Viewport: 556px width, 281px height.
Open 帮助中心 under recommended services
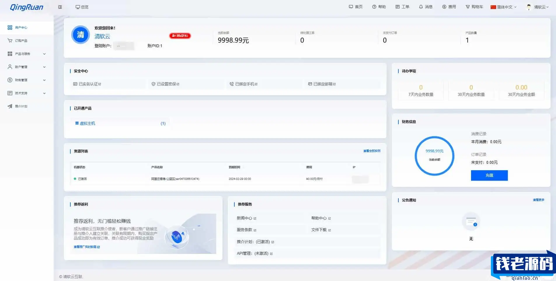pos(321,218)
